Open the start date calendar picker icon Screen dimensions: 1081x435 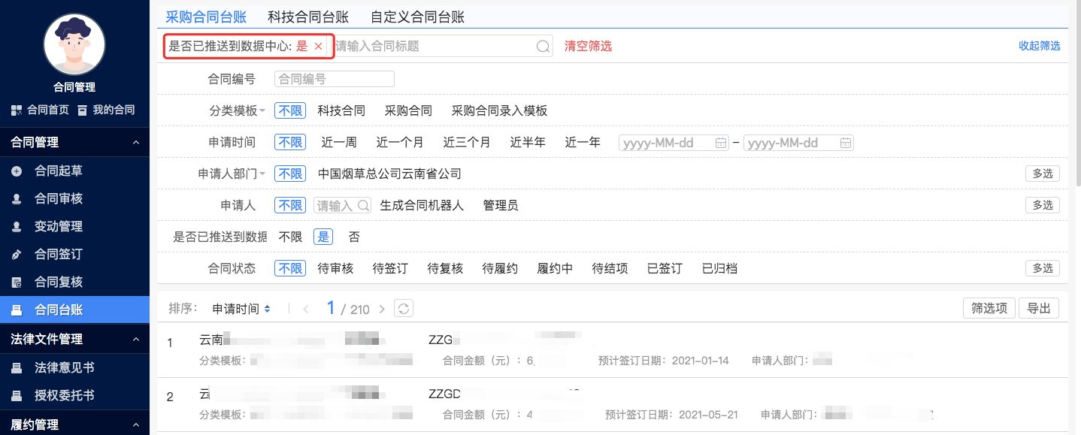[721, 143]
